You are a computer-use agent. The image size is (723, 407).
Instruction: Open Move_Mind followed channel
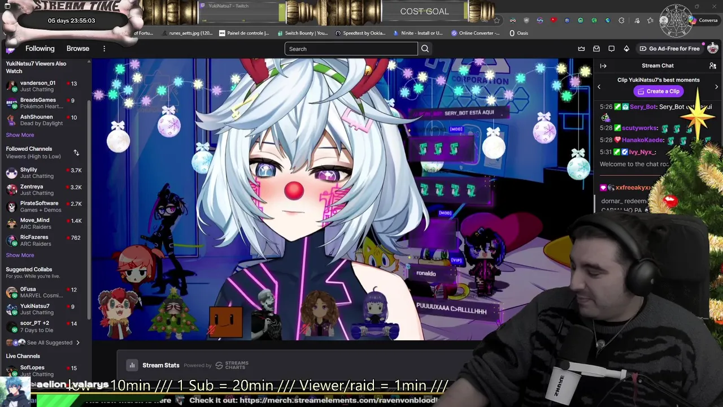coord(44,223)
